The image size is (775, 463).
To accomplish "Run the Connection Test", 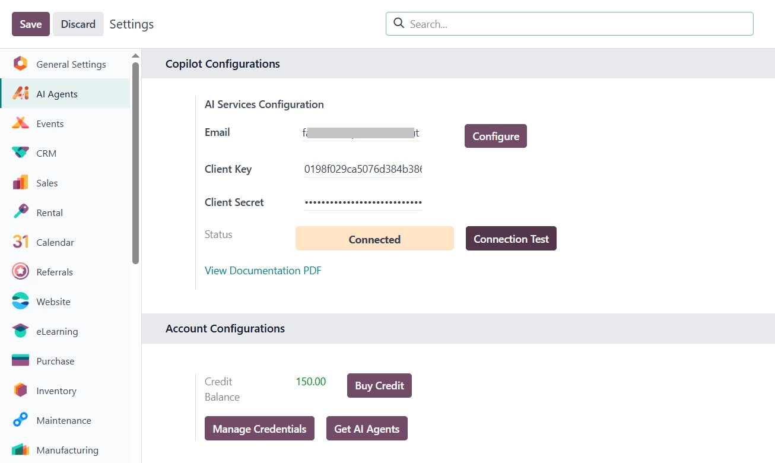I will pos(511,239).
